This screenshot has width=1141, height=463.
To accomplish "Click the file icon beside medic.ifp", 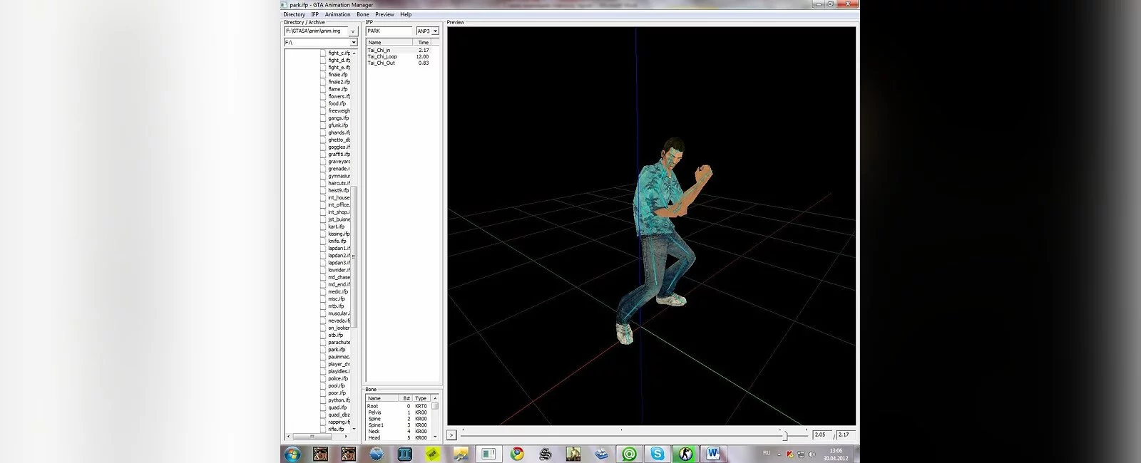I will point(323,291).
